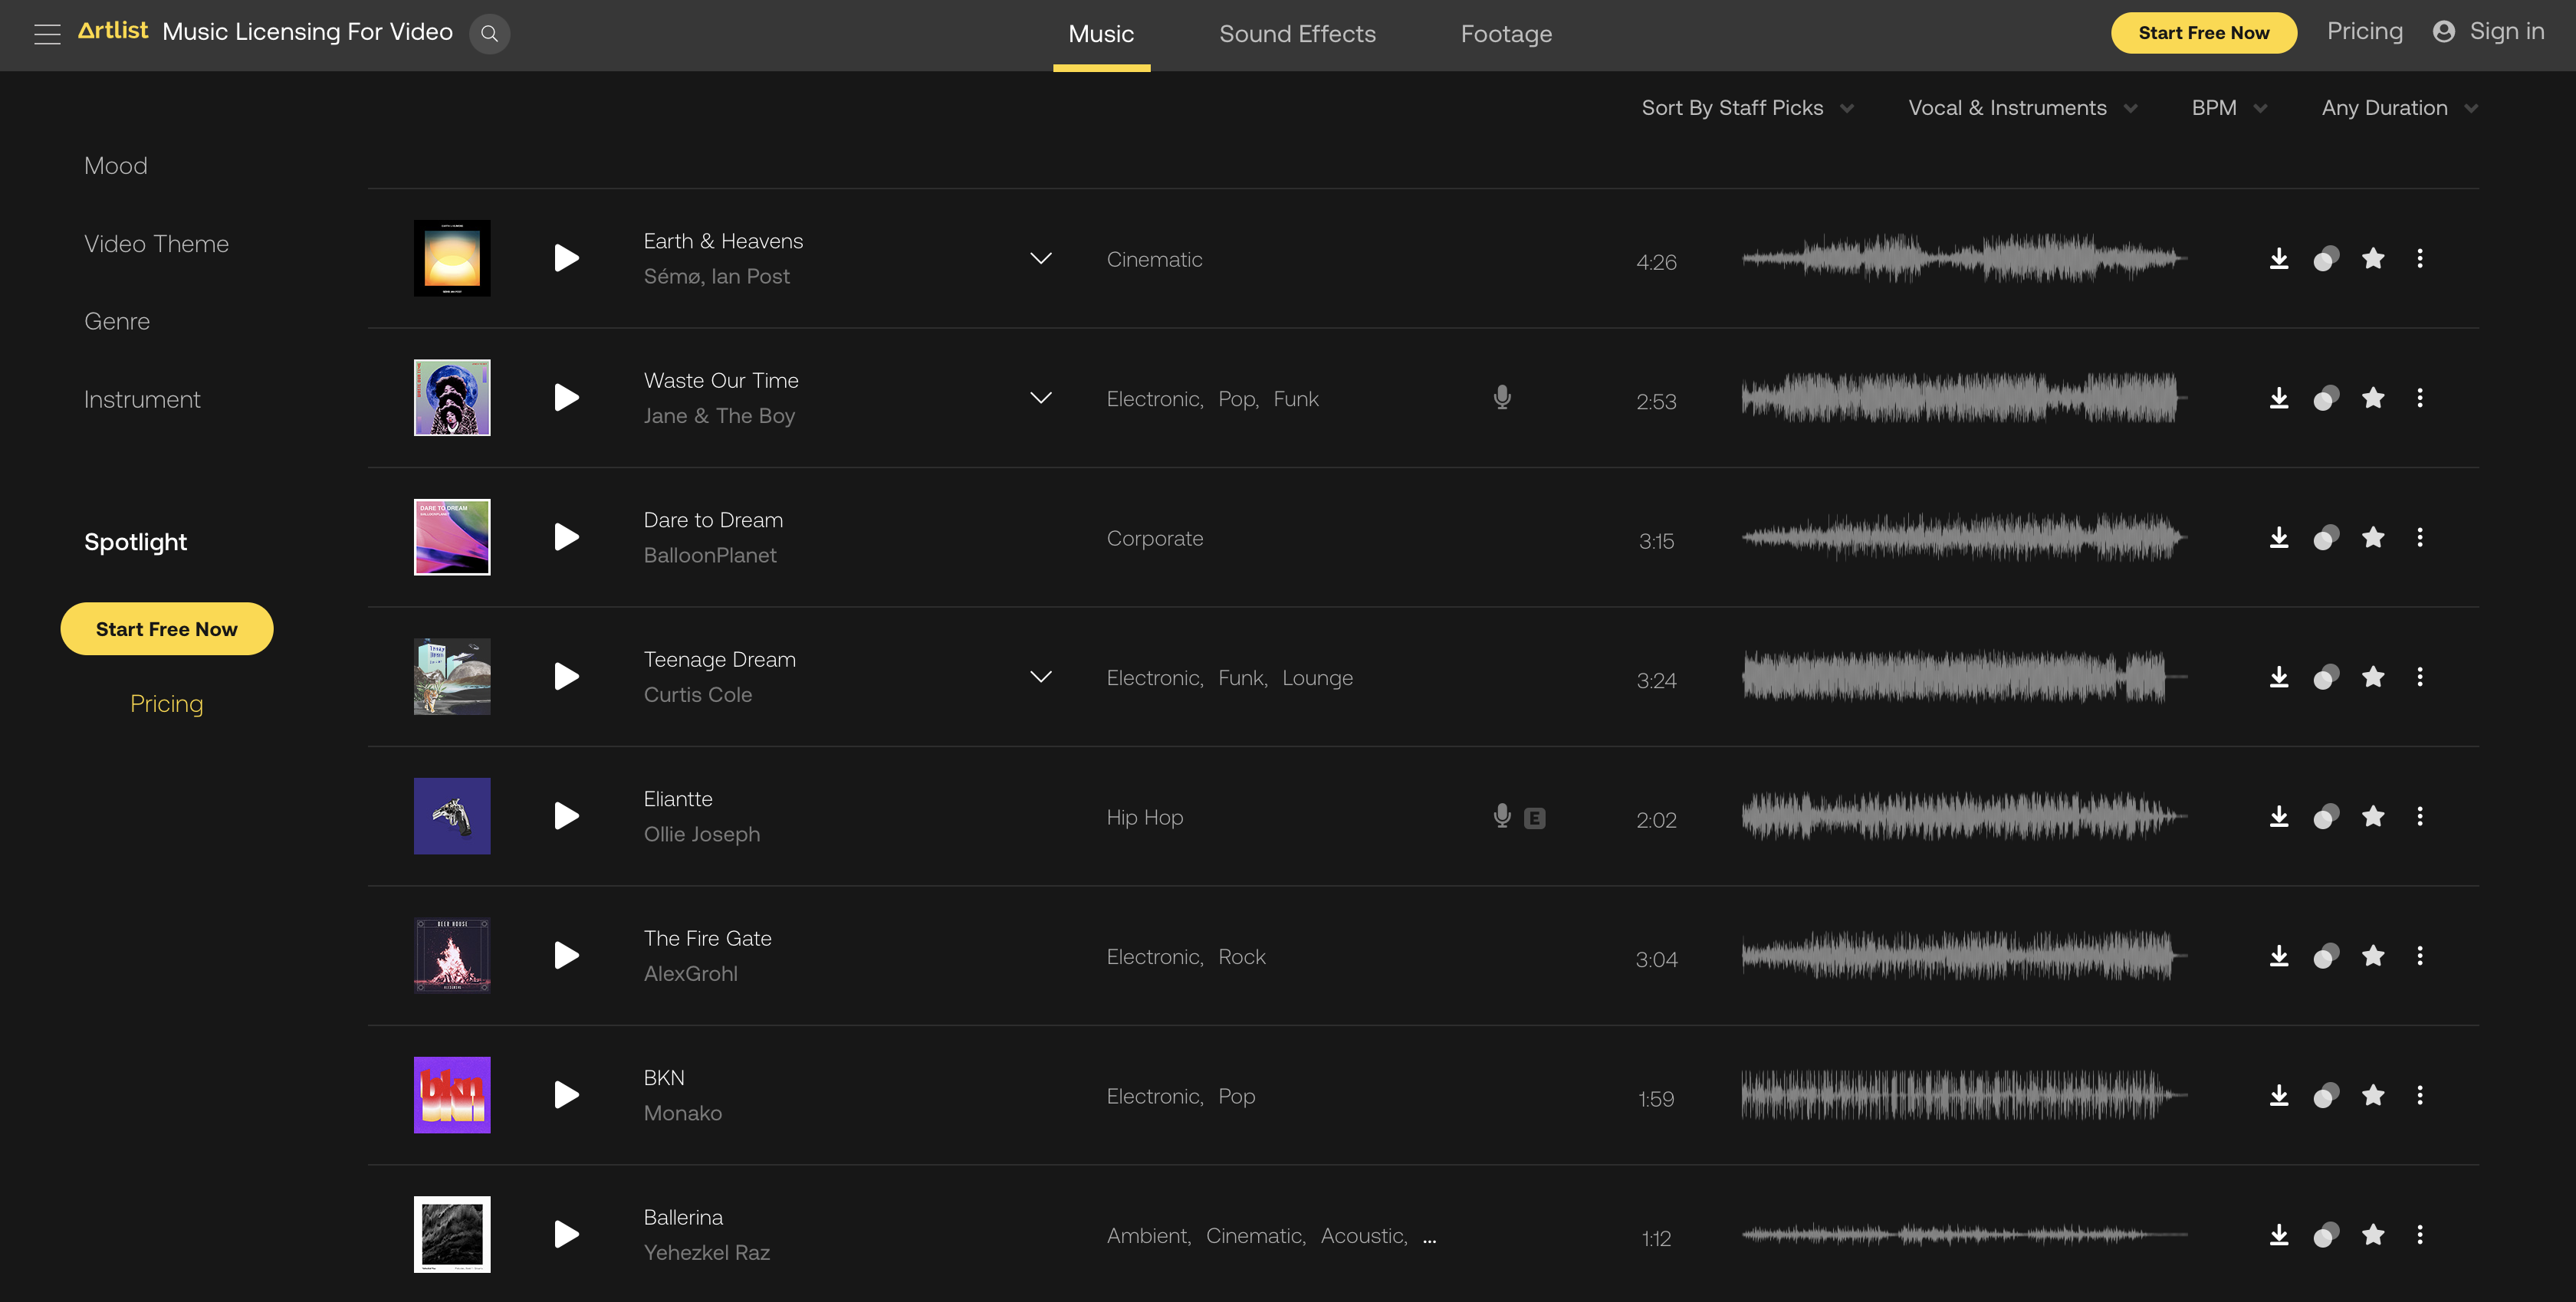Screen dimensions: 2576x1302
Task: Favorite the track BKN
Action: tap(2373, 1094)
